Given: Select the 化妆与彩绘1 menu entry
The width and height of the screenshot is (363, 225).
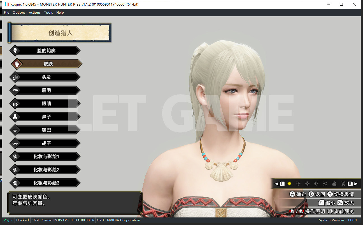Looking at the screenshot, I should click(46, 157).
